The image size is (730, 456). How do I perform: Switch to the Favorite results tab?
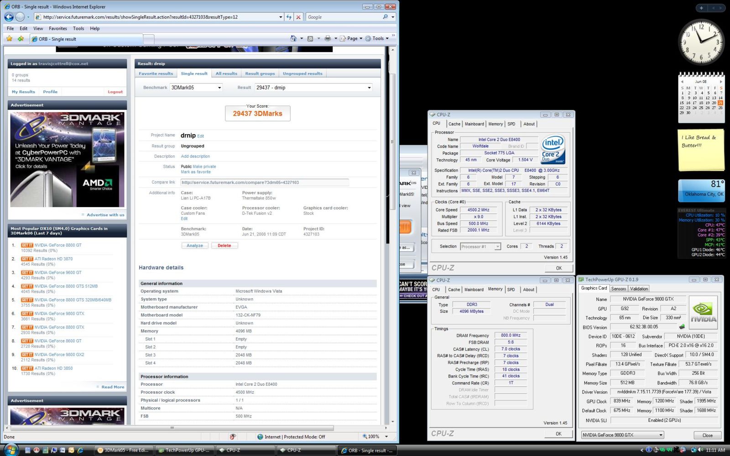coord(156,73)
